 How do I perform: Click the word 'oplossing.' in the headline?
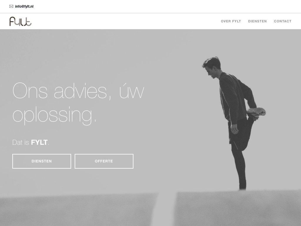pyautogui.click(x=54, y=115)
